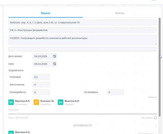163x134 pixels.
Task: Click the empty gray bar under description
Action: [x=83, y=49]
